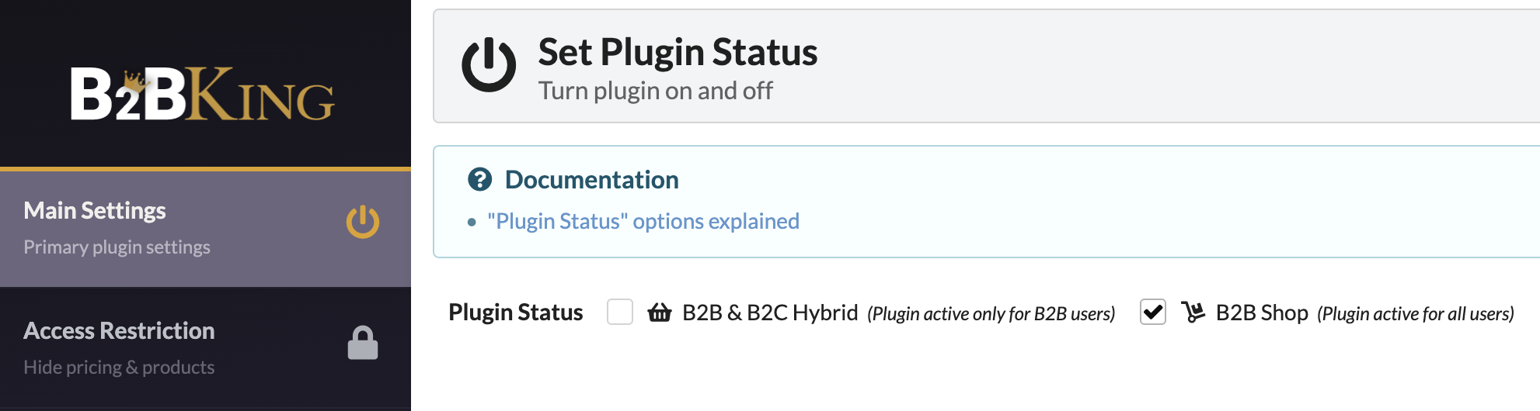Click the crown on the B2BKing logo

point(136,81)
